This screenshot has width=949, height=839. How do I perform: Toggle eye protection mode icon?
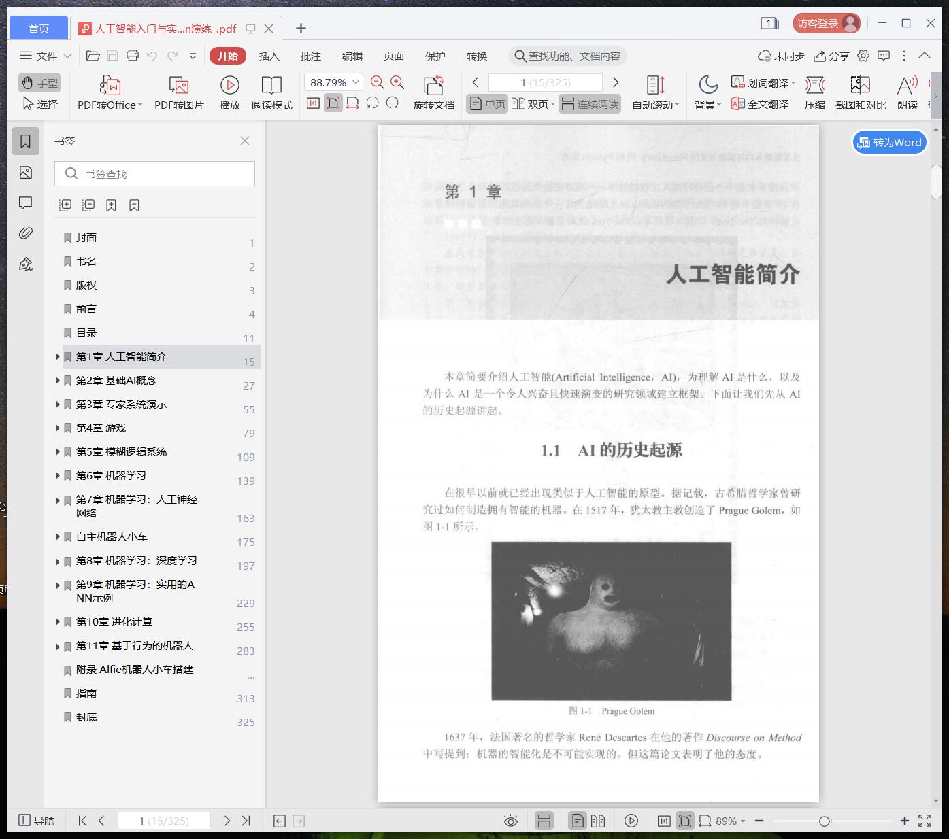(511, 821)
